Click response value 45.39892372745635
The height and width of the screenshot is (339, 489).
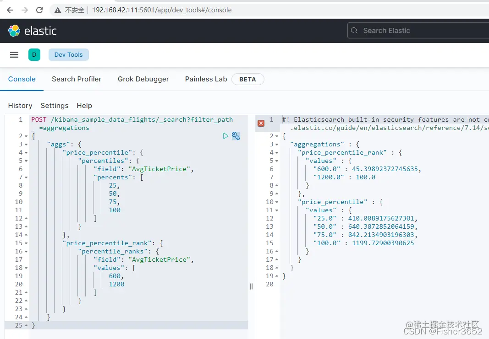point(385,169)
